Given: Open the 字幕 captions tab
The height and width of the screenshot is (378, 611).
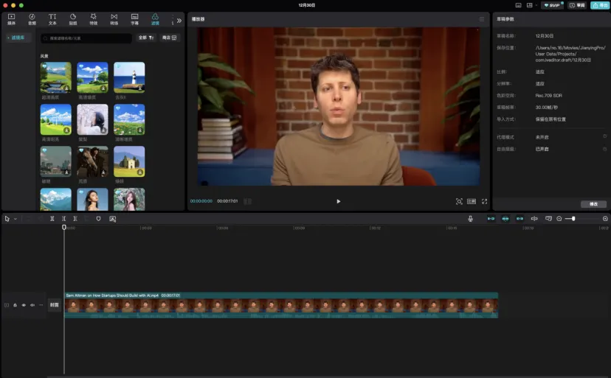Looking at the screenshot, I should (x=134, y=19).
